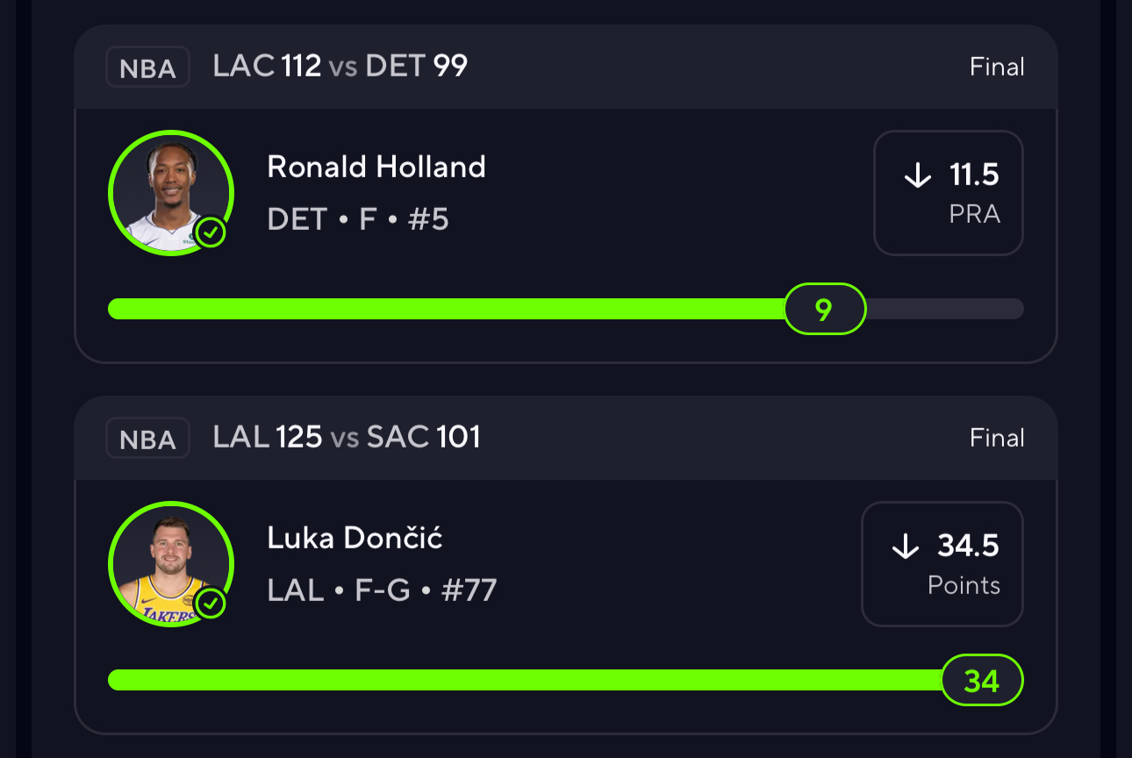Click the progress value bubble showing 34
Viewport: 1132px width, 758px height.
coord(982,680)
